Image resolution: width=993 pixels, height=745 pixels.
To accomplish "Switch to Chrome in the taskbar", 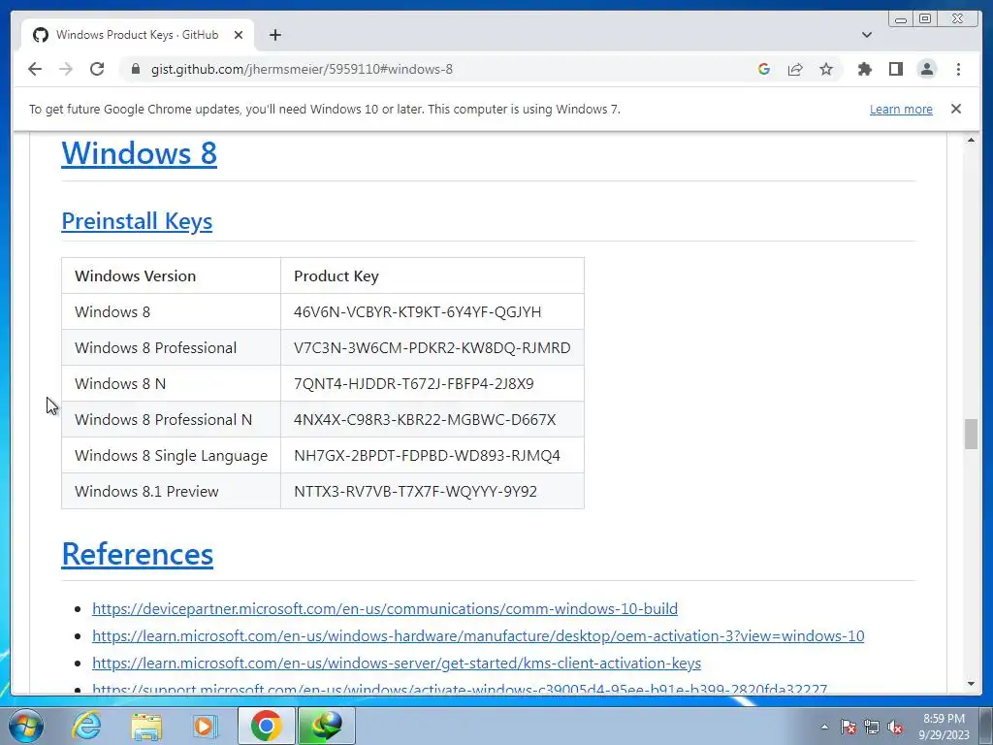I will click(x=266, y=726).
